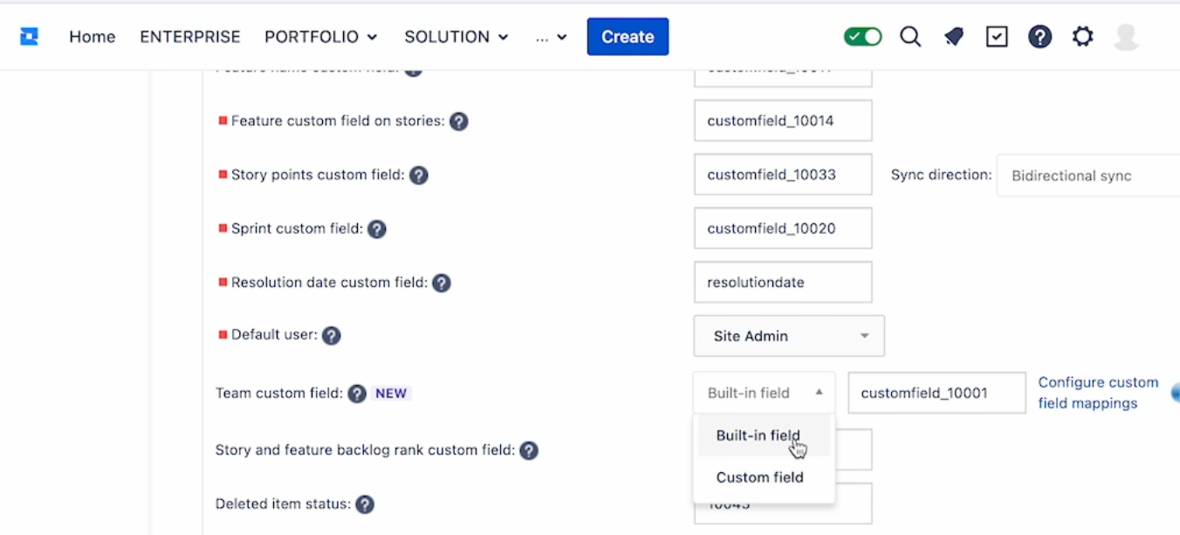1180x535 pixels.
Task: Click 'Story points custom field:' label
Action: pyautogui.click(x=318, y=175)
